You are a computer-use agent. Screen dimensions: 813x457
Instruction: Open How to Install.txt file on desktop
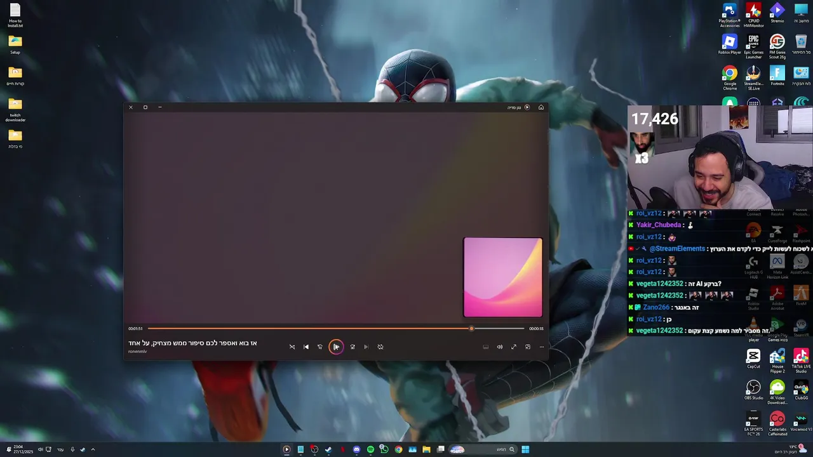point(15,16)
